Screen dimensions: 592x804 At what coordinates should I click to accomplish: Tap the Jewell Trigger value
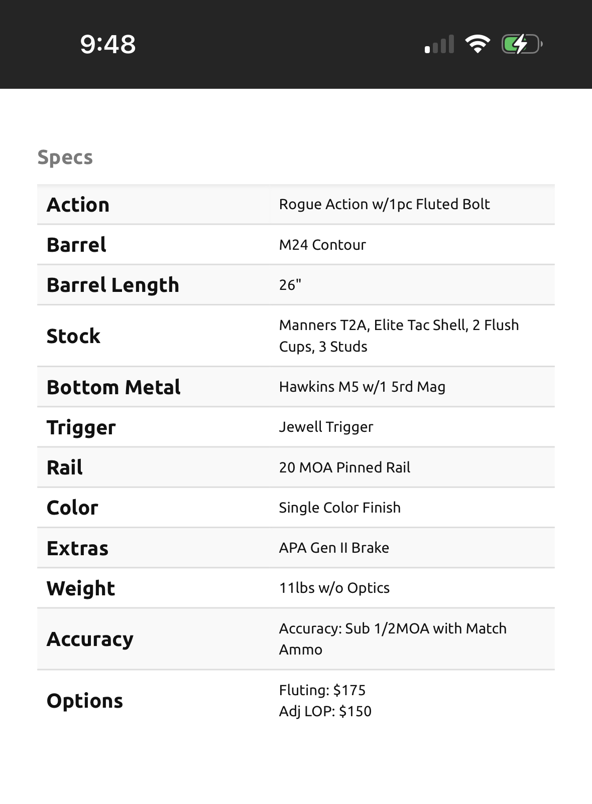click(326, 427)
